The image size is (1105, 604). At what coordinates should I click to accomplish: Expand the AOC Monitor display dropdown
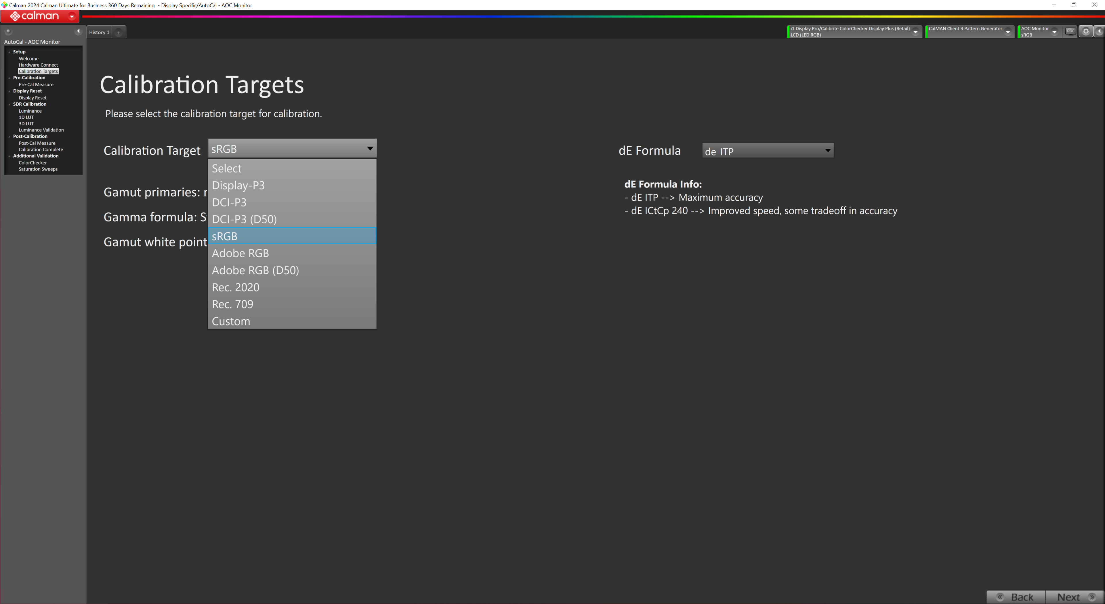coord(1054,32)
